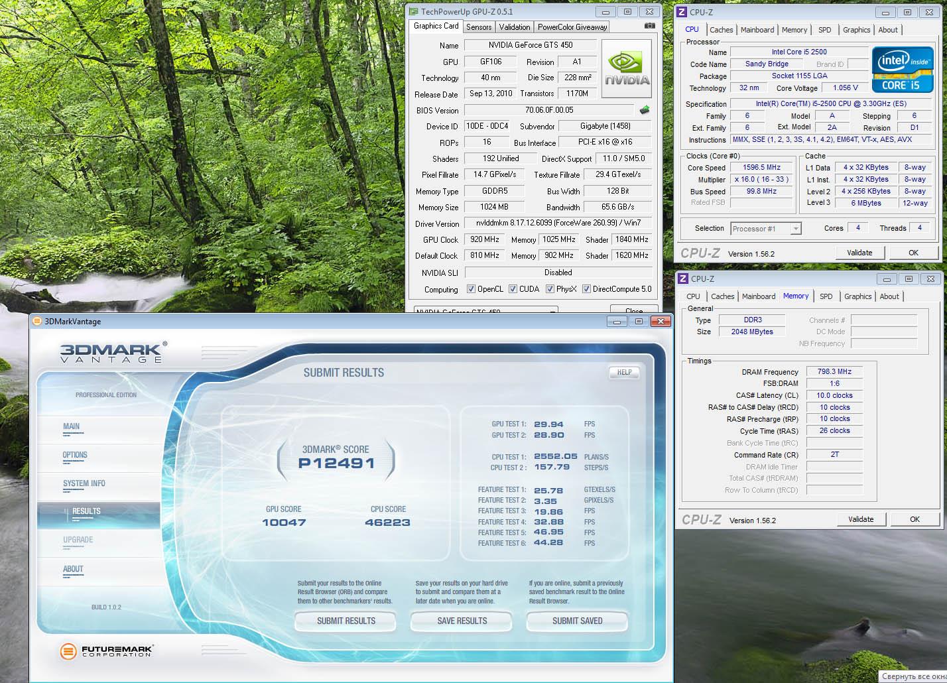Open SPD tab in lower CPU-Z window
The width and height of the screenshot is (947, 683).
826,296
